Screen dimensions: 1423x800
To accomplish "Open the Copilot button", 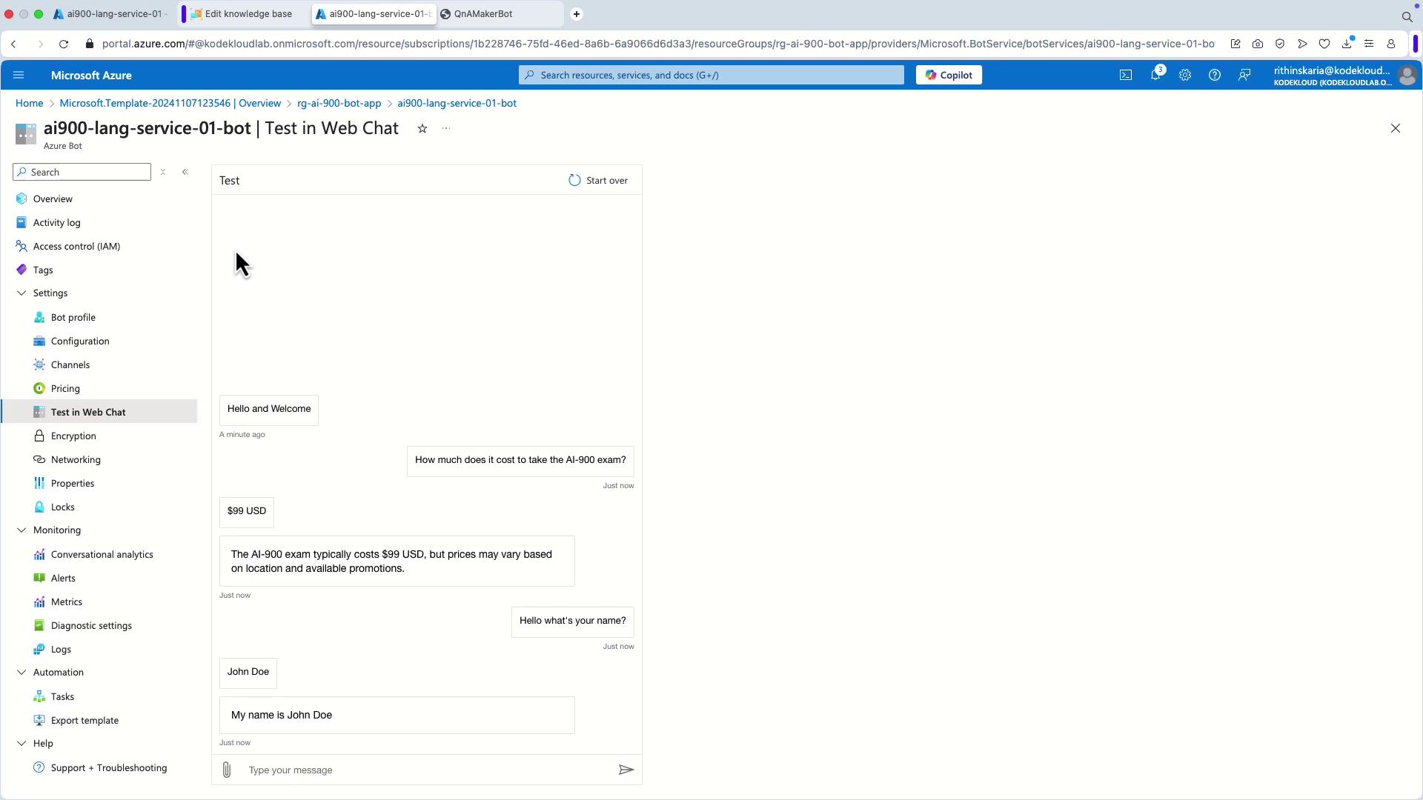I will click(949, 75).
